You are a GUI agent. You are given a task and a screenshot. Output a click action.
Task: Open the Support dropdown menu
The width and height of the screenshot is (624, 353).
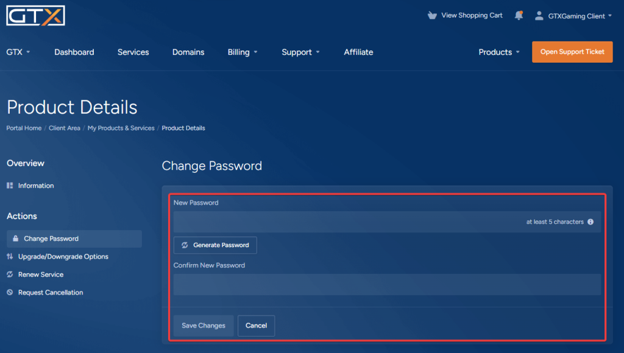point(300,52)
